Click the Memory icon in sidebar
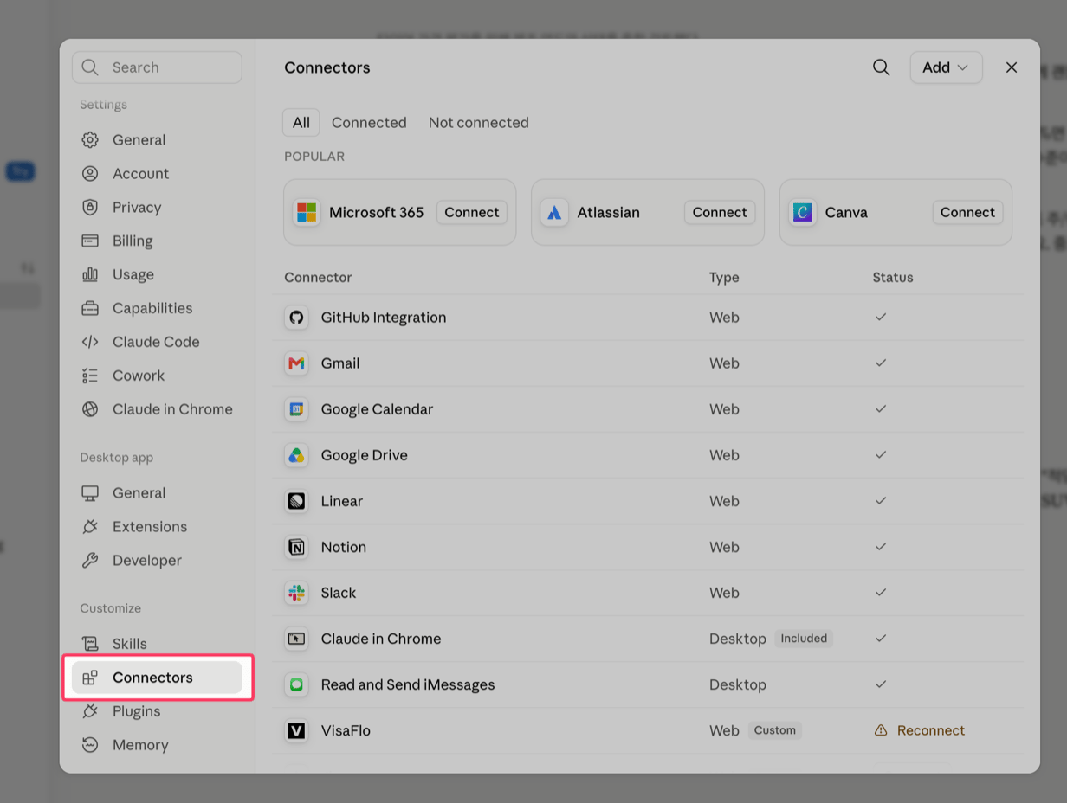1067x803 pixels. pos(90,744)
